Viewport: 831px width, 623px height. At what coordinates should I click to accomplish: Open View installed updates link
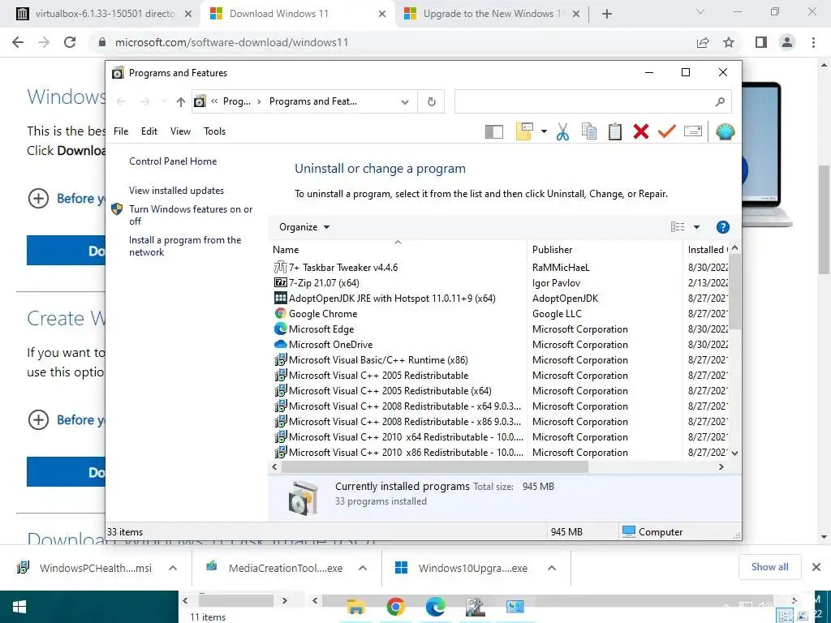(x=176, y=190)
